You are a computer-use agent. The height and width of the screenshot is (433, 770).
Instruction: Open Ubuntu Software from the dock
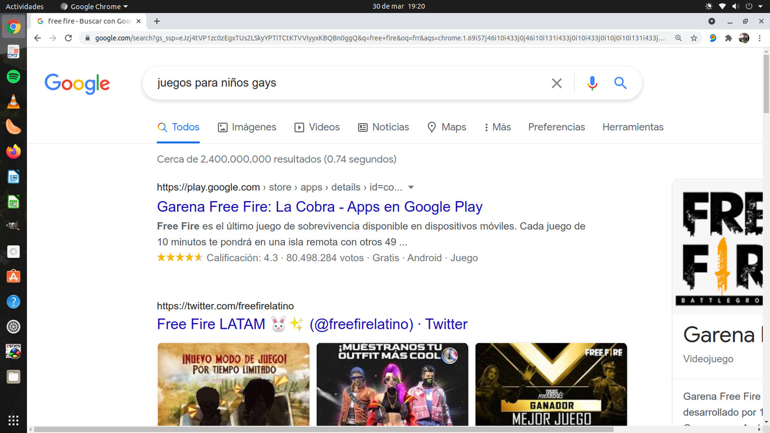(13, 277)
